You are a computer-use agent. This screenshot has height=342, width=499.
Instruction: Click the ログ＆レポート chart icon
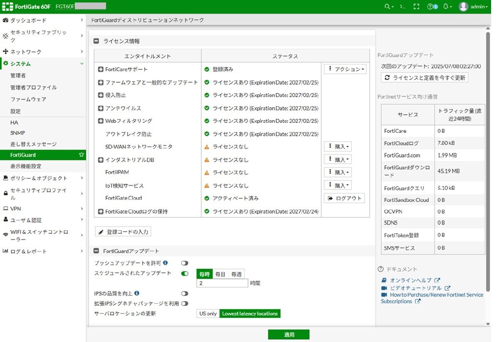5,251
